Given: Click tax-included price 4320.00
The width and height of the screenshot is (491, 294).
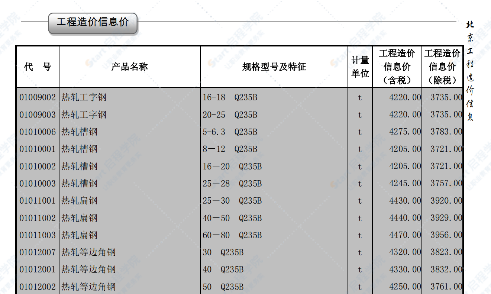Looking at the screenshot, I should click(405, 252).
